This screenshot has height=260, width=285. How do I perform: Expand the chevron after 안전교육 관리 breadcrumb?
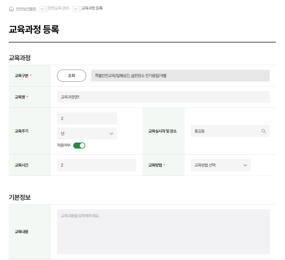tap(76, 9)
